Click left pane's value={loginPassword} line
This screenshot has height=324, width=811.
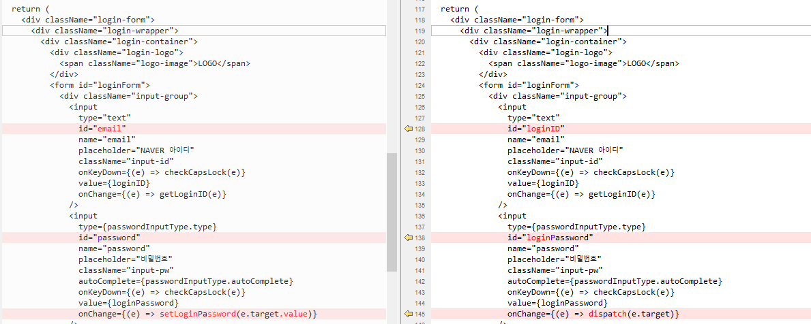pos(129,303)
